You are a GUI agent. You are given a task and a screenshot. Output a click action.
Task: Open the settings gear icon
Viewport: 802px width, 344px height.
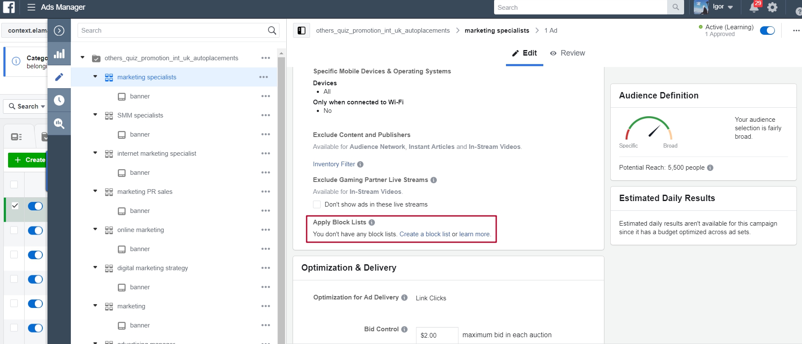[772, 7]
